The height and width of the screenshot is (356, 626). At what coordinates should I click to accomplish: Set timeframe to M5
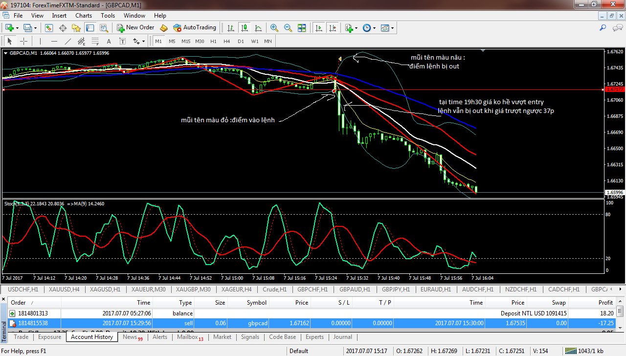tap(172, 41)
